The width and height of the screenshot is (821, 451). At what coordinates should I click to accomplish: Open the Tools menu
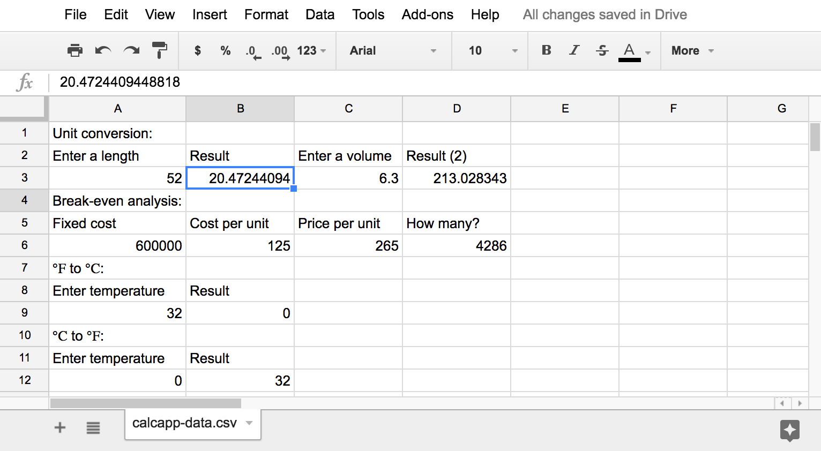(x=368, y=14)
